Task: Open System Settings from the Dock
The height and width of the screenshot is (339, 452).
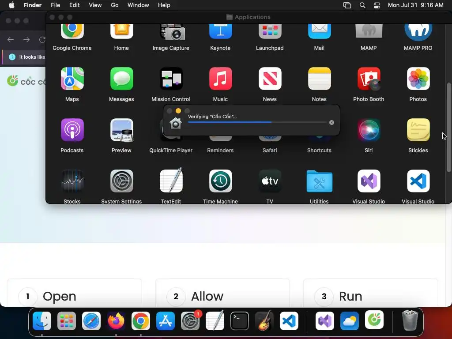Action: (x=190, y=321)
